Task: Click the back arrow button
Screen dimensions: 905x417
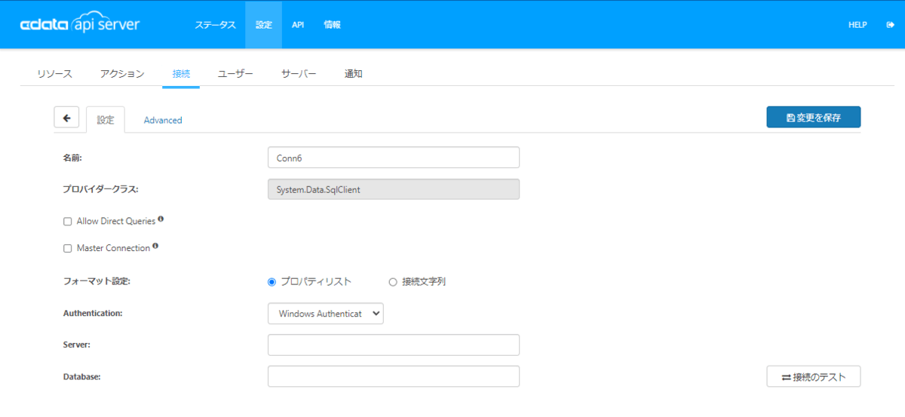Action: pyautogui.click(x=66, y=118)
